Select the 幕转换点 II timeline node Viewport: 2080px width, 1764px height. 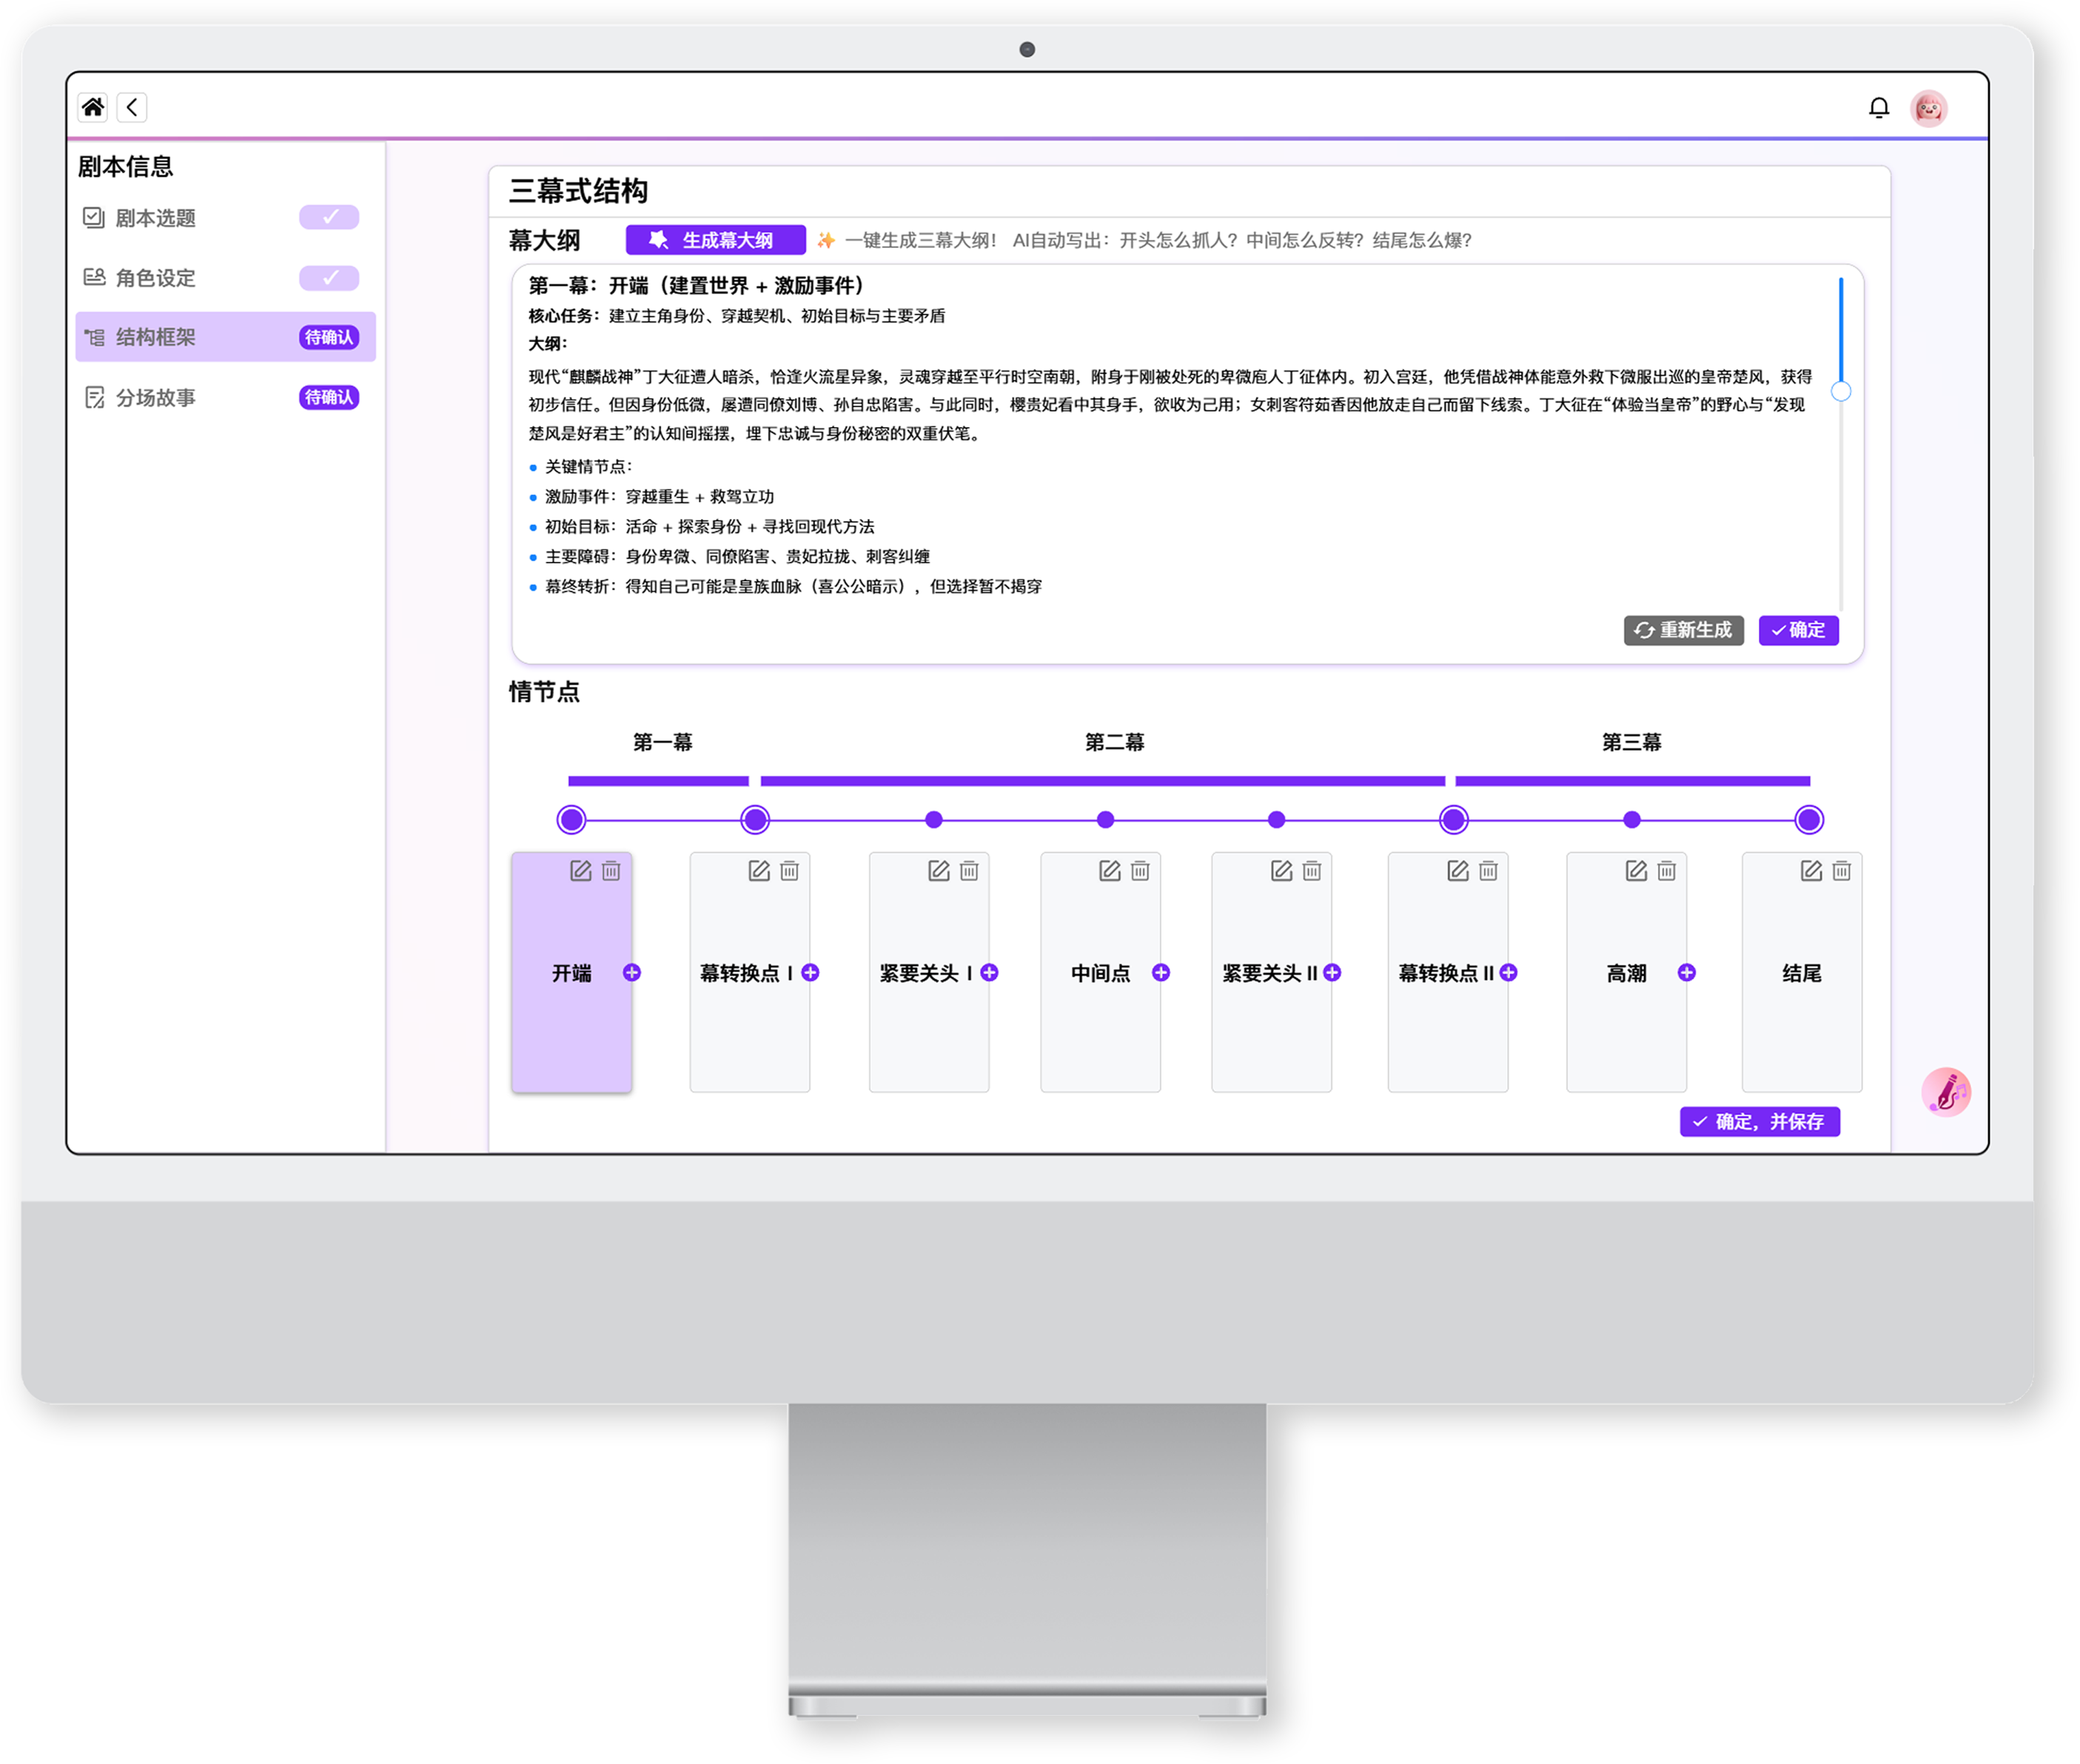coord(1454,820)
